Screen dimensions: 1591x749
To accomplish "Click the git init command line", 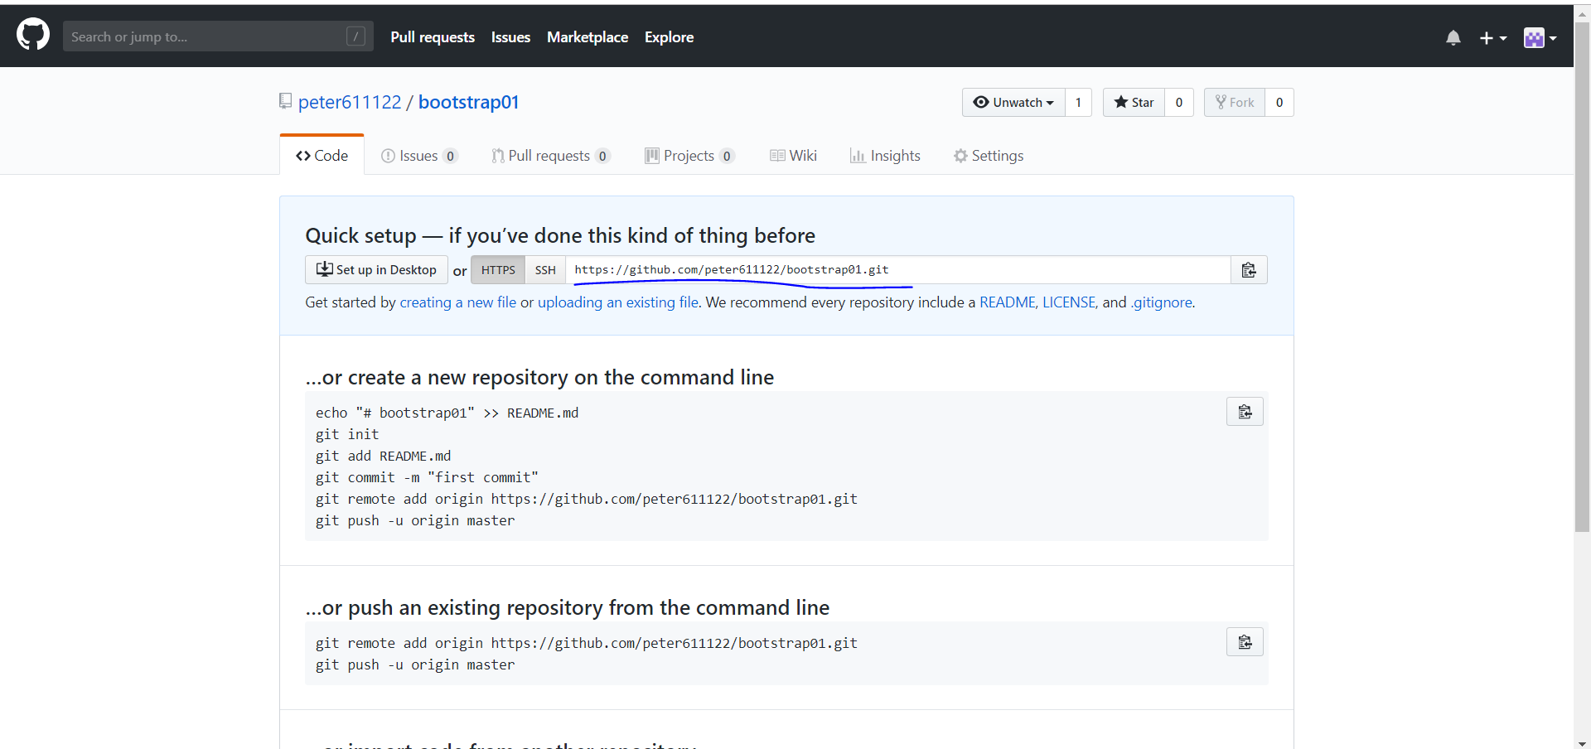I will [x=347, y=434].
